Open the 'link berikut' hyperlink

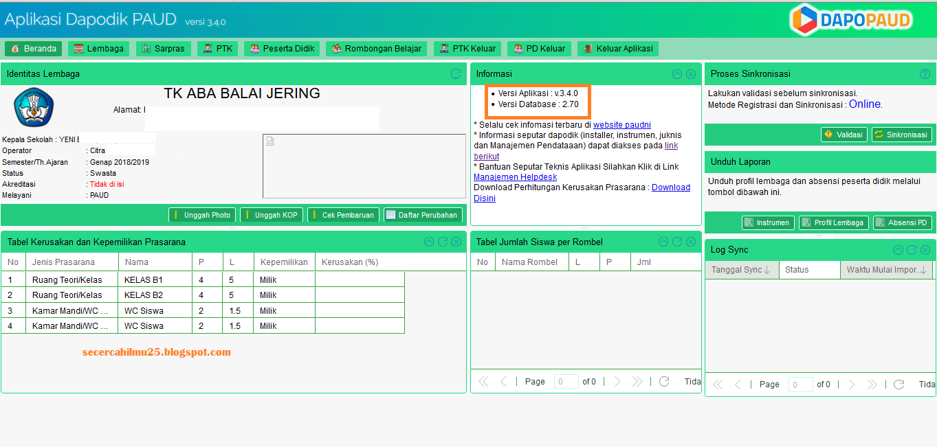pyautogui.click(x=672, y=146)
